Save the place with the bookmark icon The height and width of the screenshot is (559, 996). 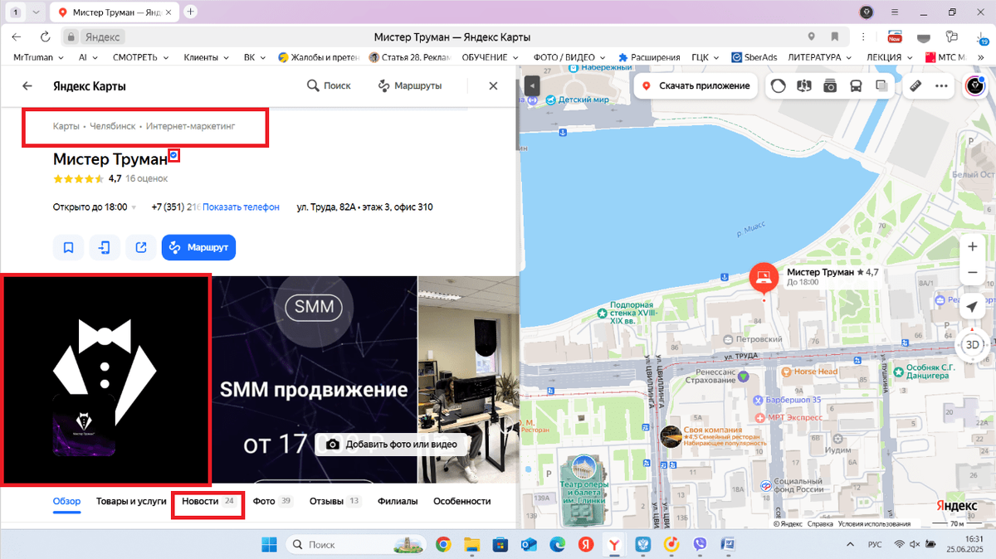pos(68,247)
